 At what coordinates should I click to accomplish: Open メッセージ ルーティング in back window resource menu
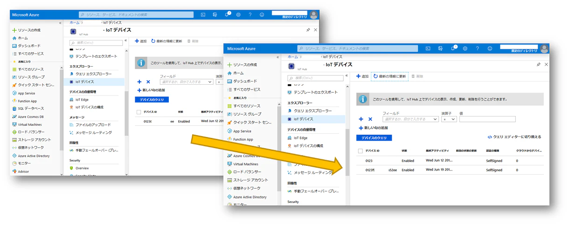pyautogui.click(x=90, y=132)
